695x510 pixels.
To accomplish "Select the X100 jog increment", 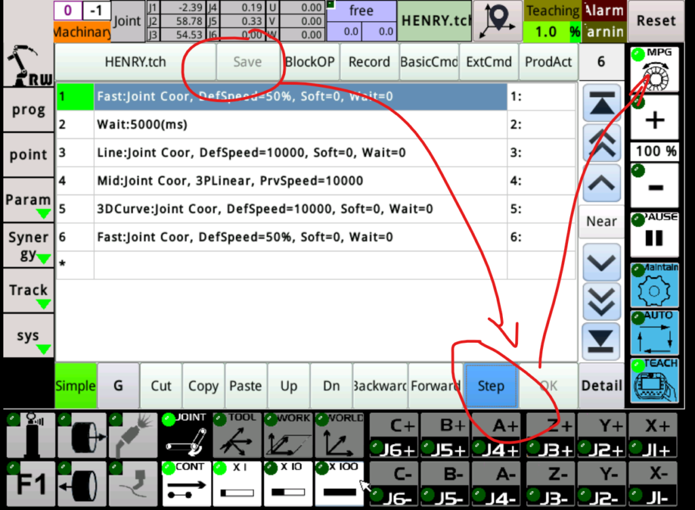I will tap(339, 484).
